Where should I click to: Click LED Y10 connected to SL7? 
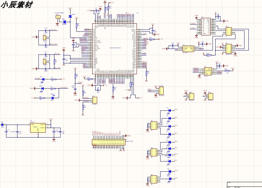[x=170, y=172]
